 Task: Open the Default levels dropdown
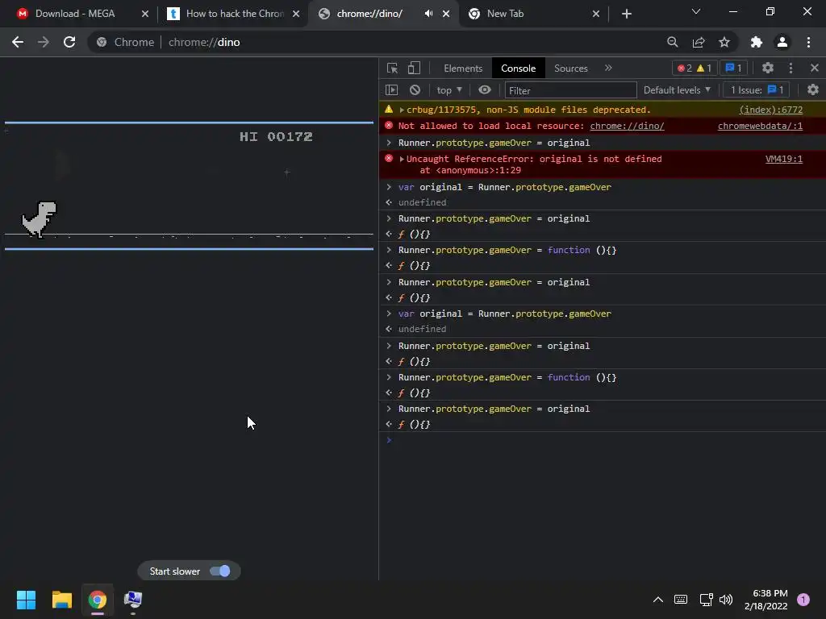point(677,90)
